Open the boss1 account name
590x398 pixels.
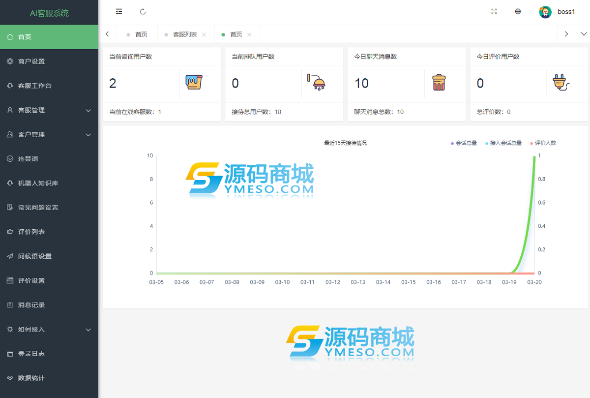[566, 12]
